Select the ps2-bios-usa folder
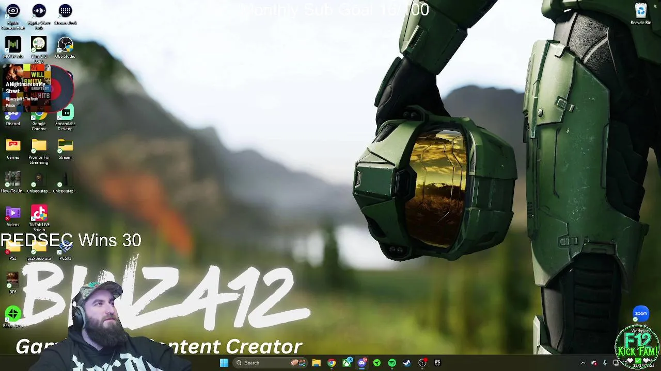This screenshot has width=661, height=371. click(x=39, y=249)
